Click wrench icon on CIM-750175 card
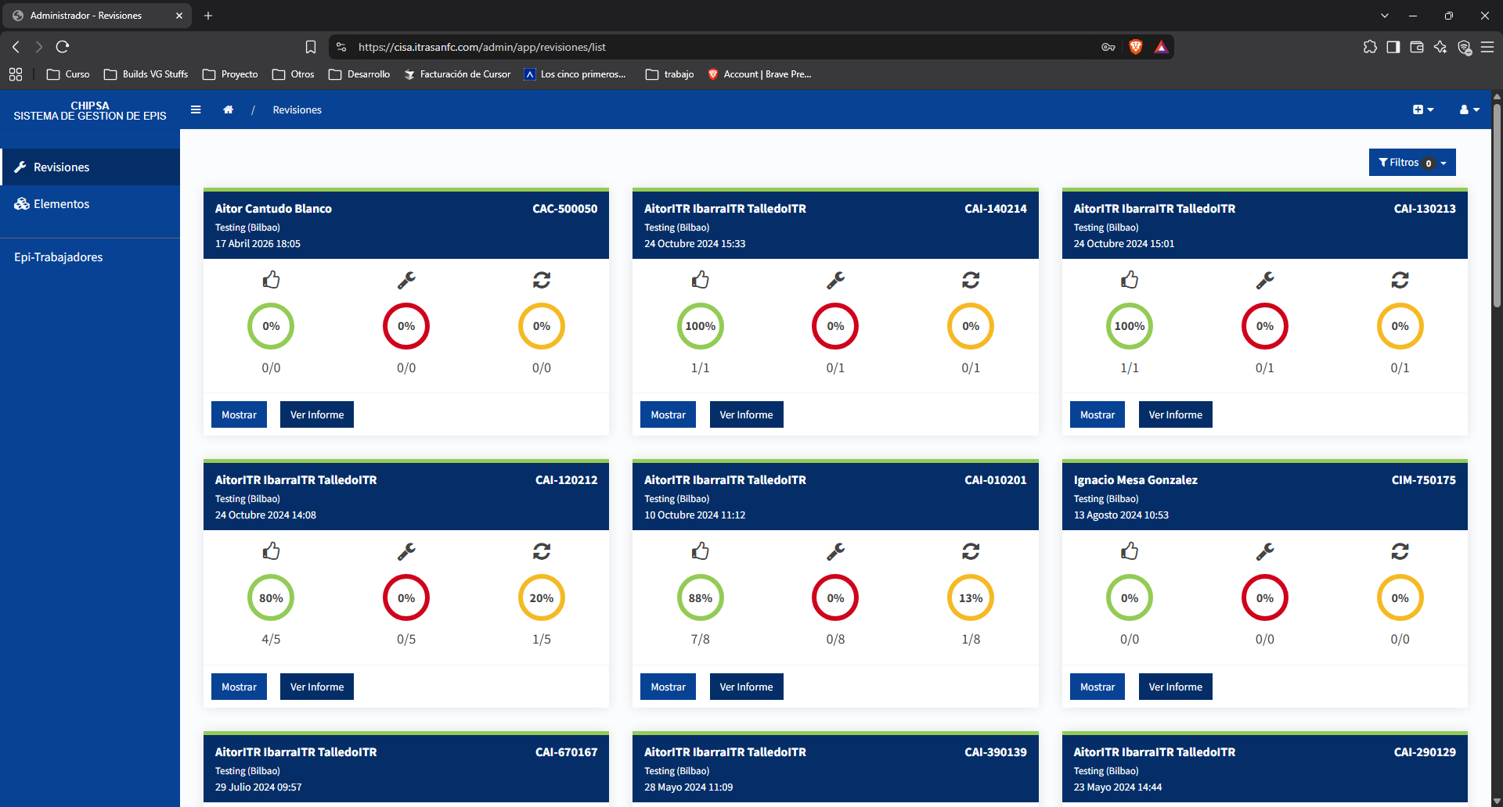Screen dimensions: 1503x807 1265,551
